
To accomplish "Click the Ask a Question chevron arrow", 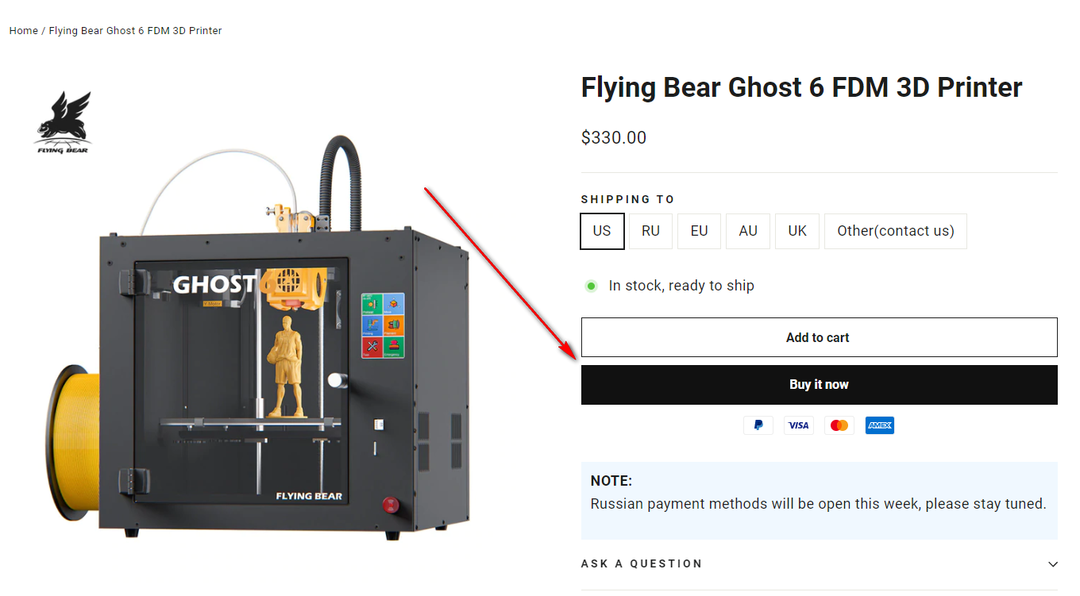I will [x=1053, y=564].
